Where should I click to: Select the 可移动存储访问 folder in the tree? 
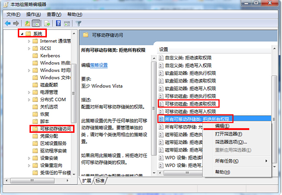click(55, 129)
